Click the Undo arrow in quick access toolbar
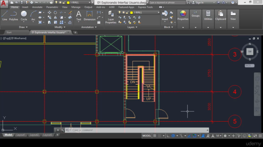Screen dimensions: 263x147 coord(37,2)
